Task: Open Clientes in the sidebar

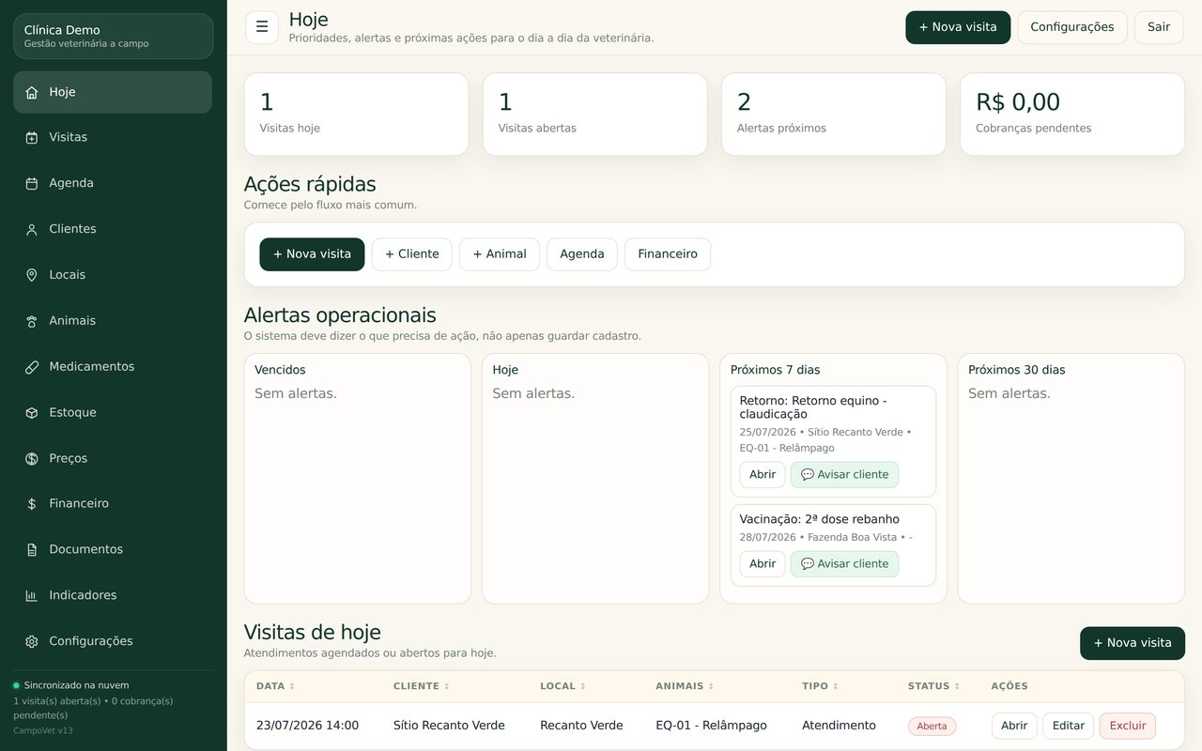Action: click(113, 230)
